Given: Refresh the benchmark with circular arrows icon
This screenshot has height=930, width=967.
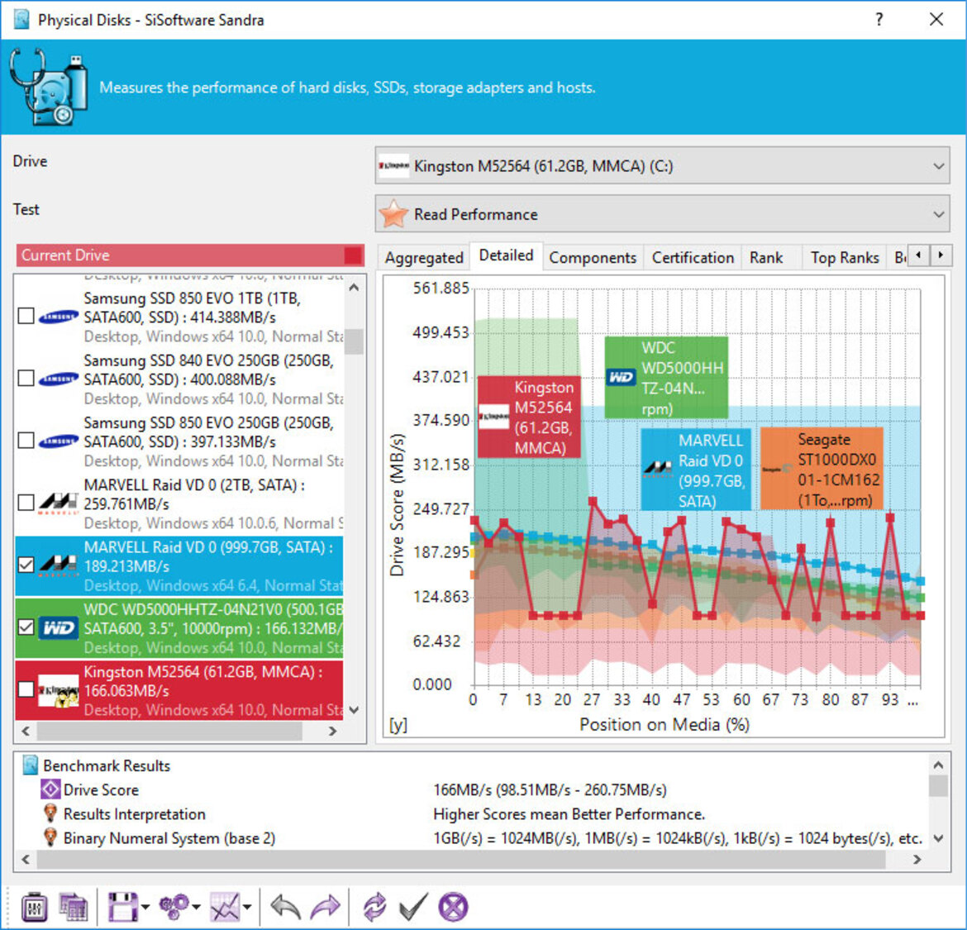Looking at the screenshot, I should [374, 907].
